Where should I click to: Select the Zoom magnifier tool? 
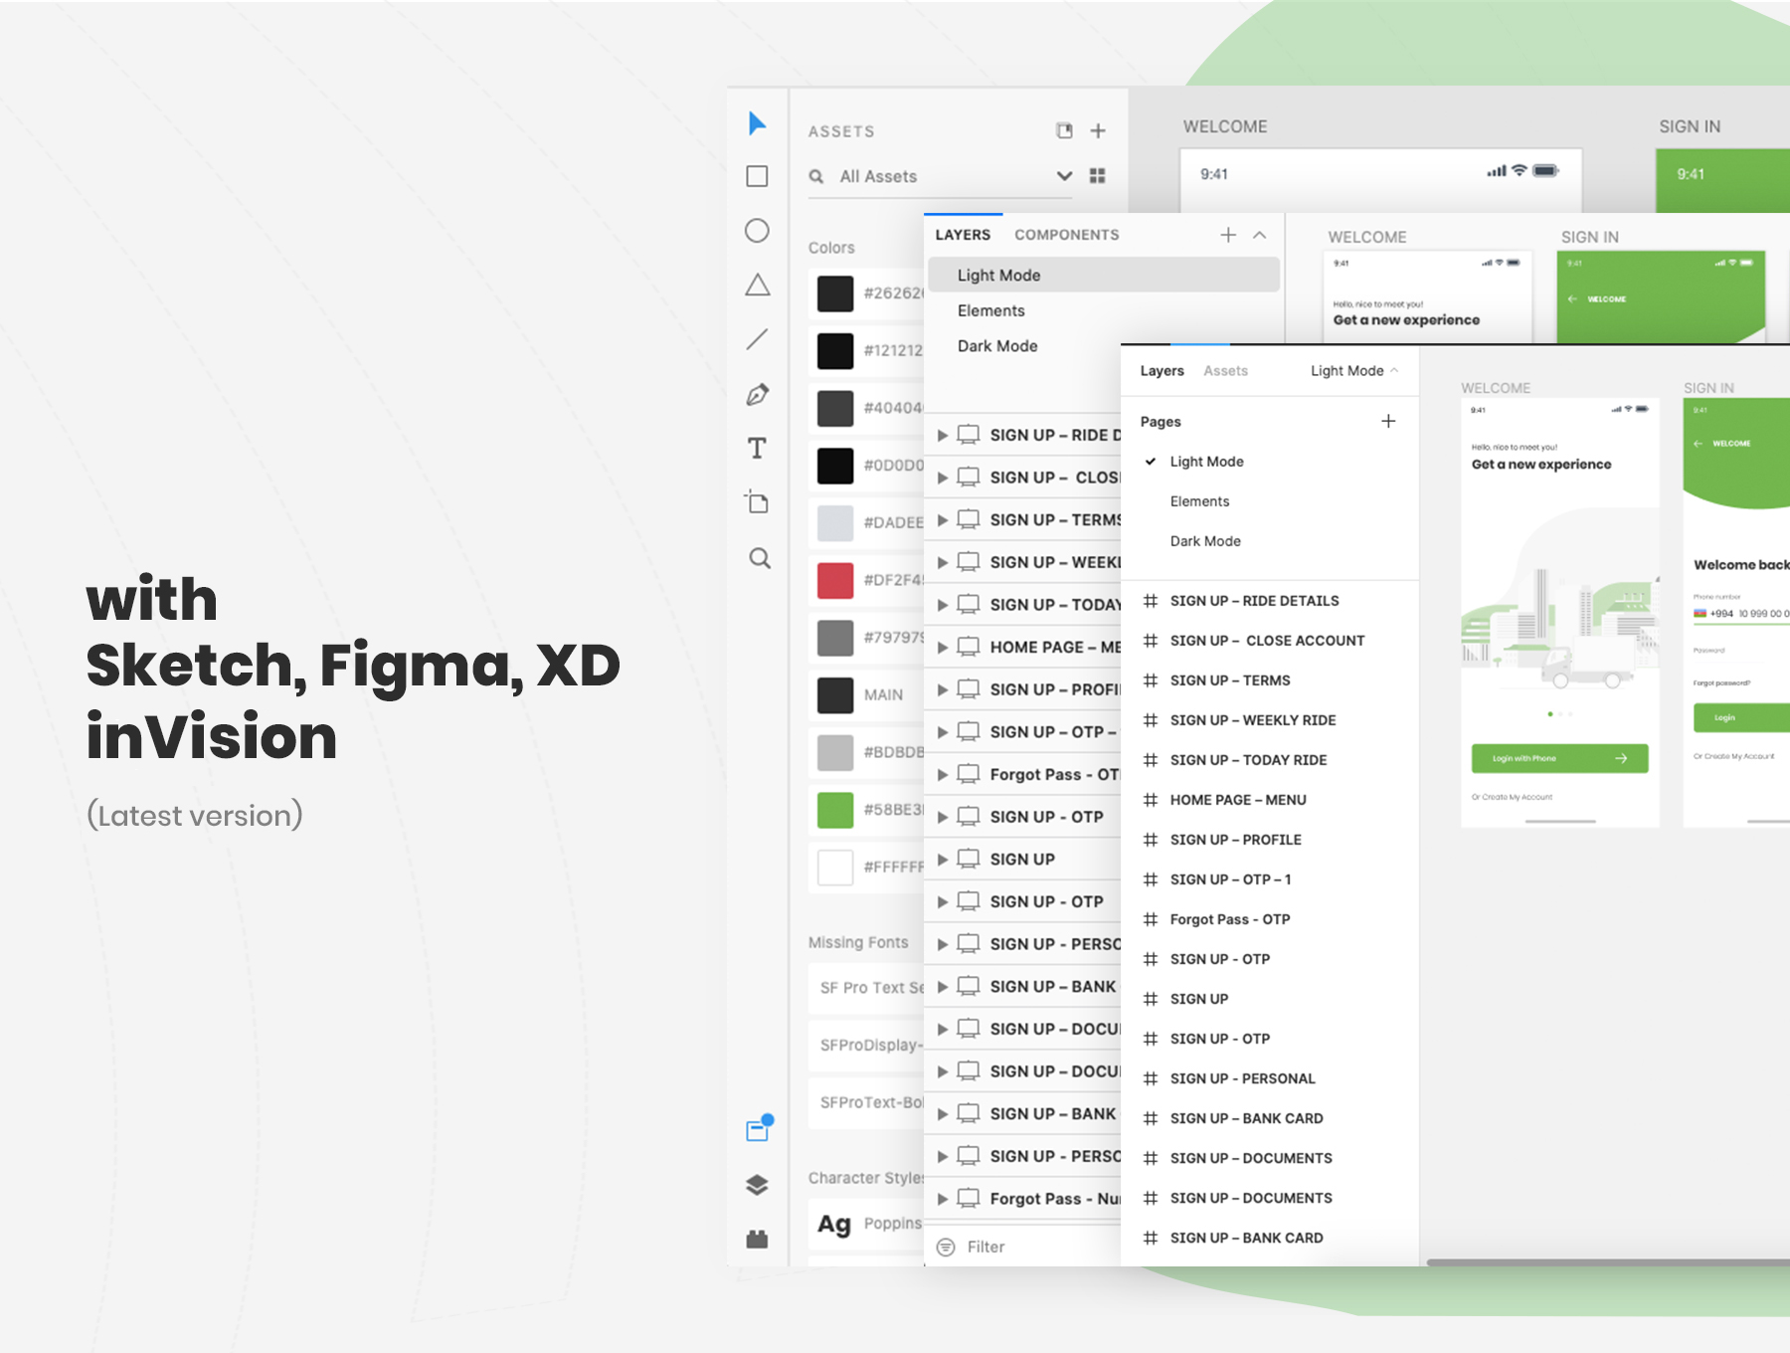(x=759, y=558)
